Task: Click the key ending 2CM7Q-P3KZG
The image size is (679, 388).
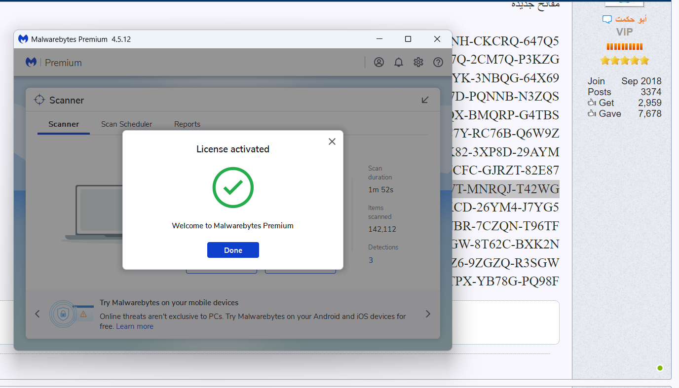Action: click(x=506, y=59)
